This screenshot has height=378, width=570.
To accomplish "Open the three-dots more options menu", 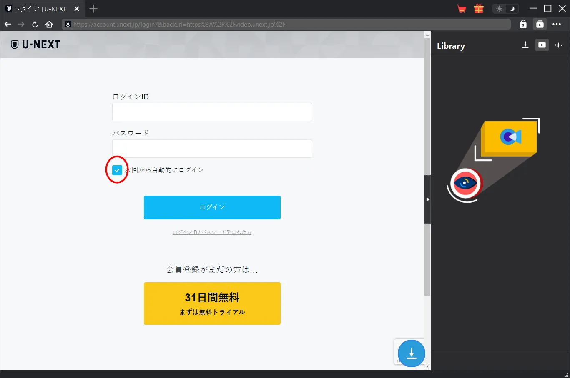I will coord(557,24).
